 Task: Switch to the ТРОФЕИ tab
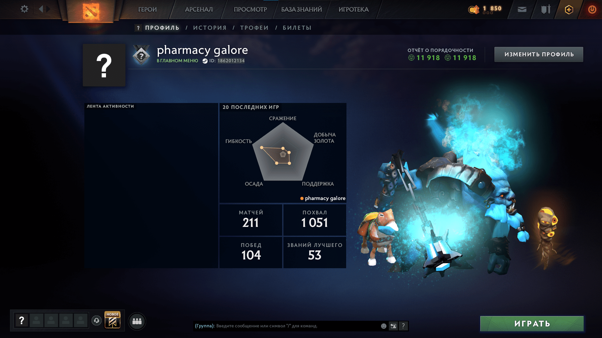click(x=254, y=28)
